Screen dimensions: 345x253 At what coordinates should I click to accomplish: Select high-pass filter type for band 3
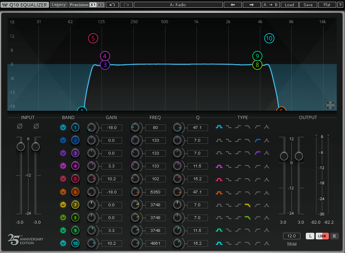tap(257, 153)
